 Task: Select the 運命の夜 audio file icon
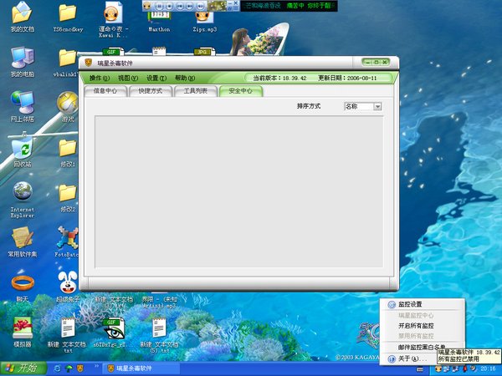coord(113,20)
